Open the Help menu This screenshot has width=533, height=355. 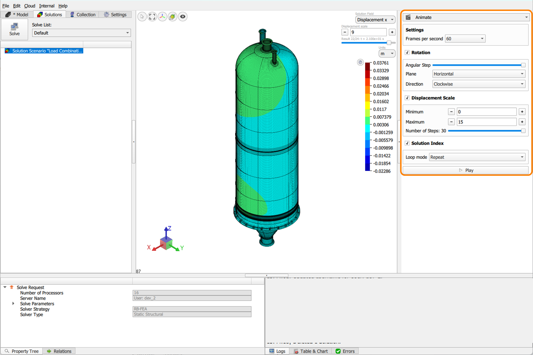pos(63,6)
